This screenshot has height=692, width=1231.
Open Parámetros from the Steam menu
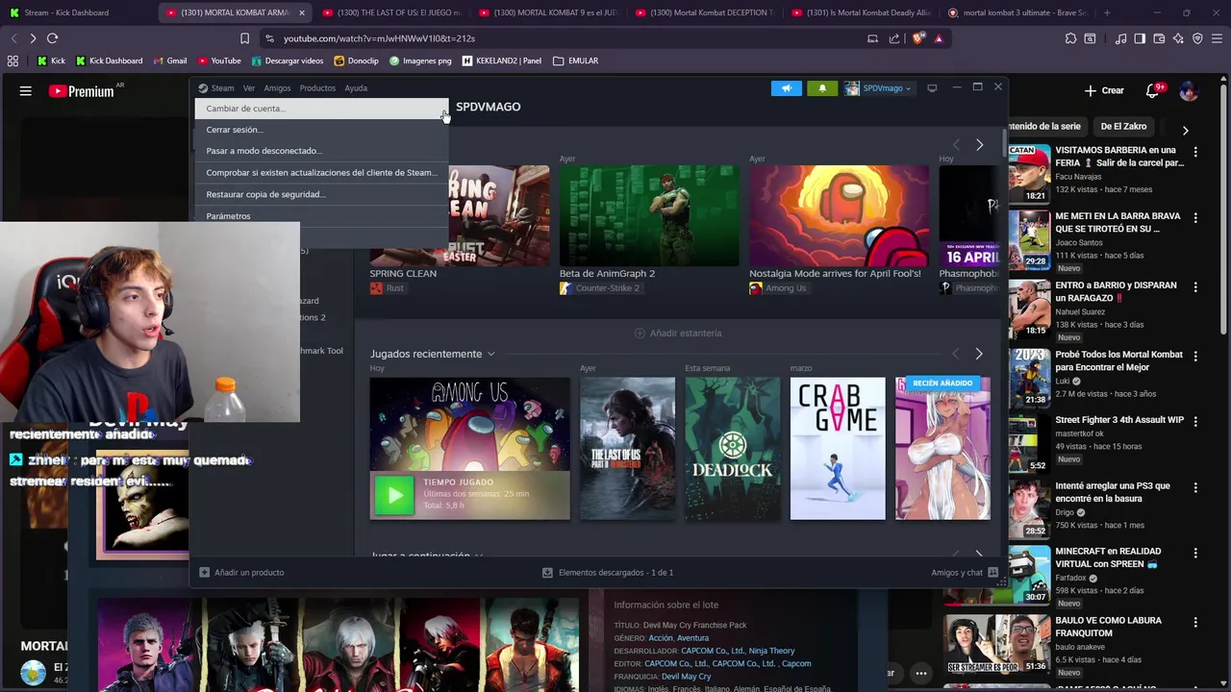[321, 216]
